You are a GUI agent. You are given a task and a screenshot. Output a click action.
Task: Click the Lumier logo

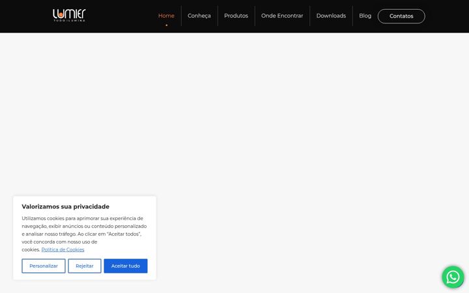point(69,15)
